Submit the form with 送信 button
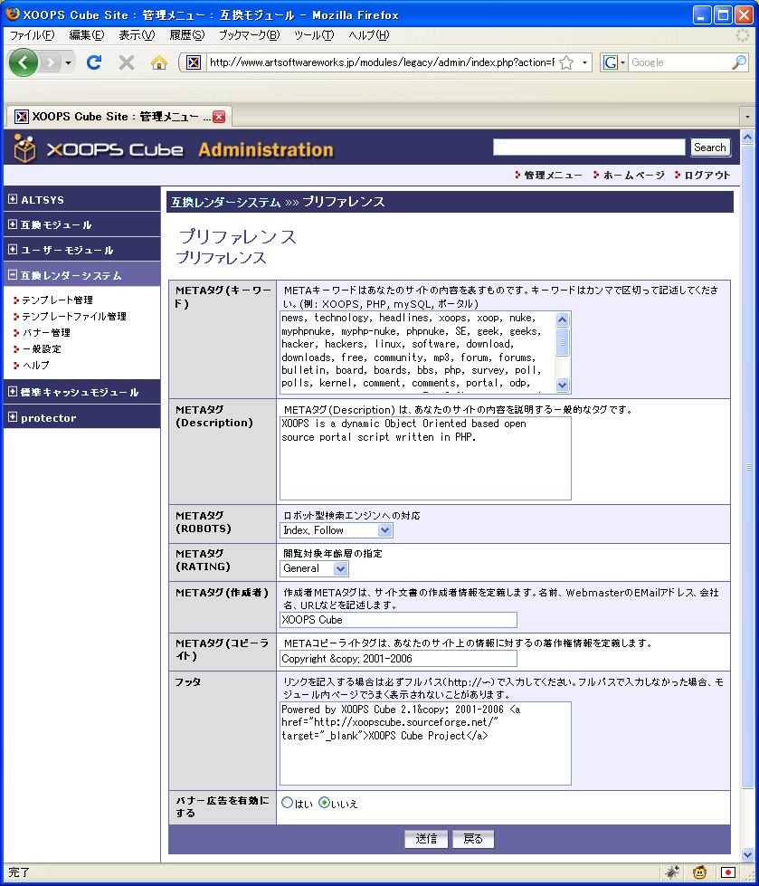The image size is (759, 886). coord(426,839)
